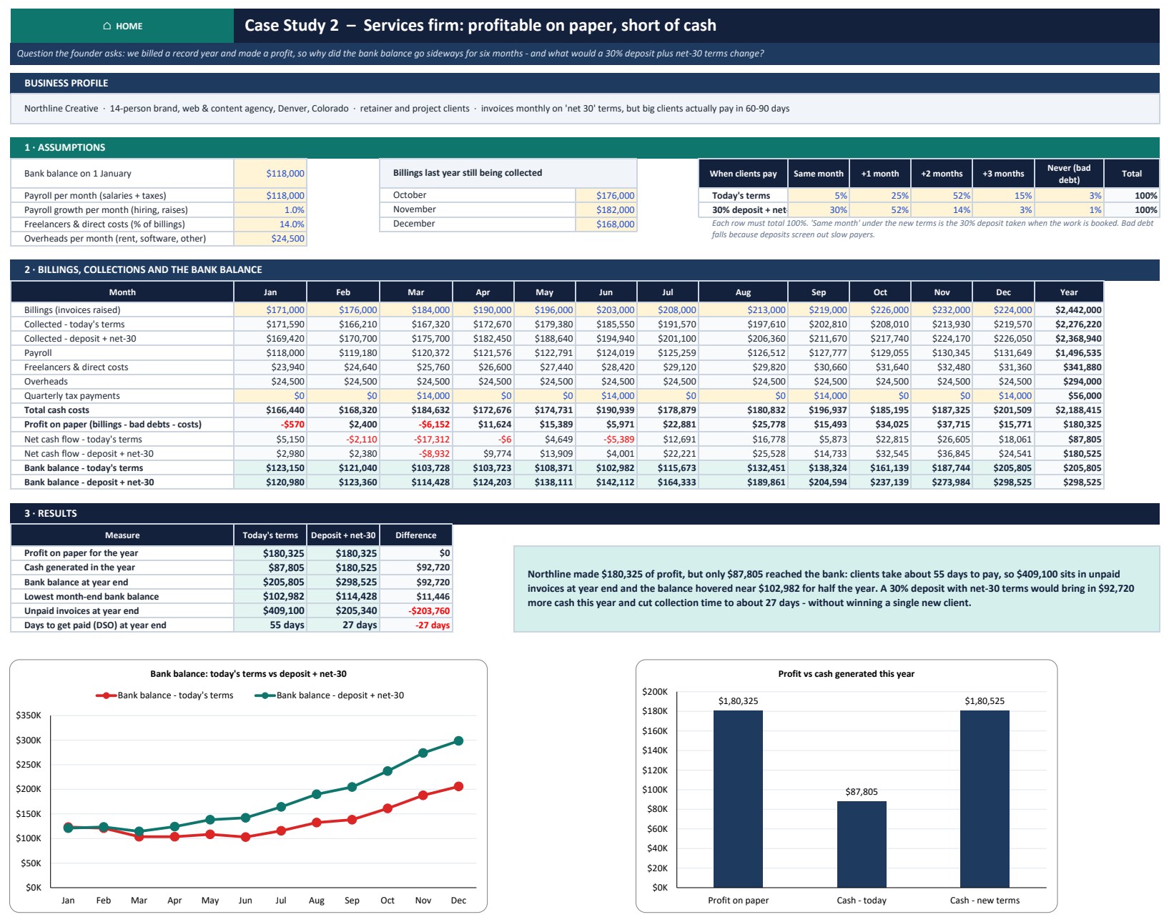Screen dimensions: 1169x922
Task: Click the Aug column header
Action: 744,292
